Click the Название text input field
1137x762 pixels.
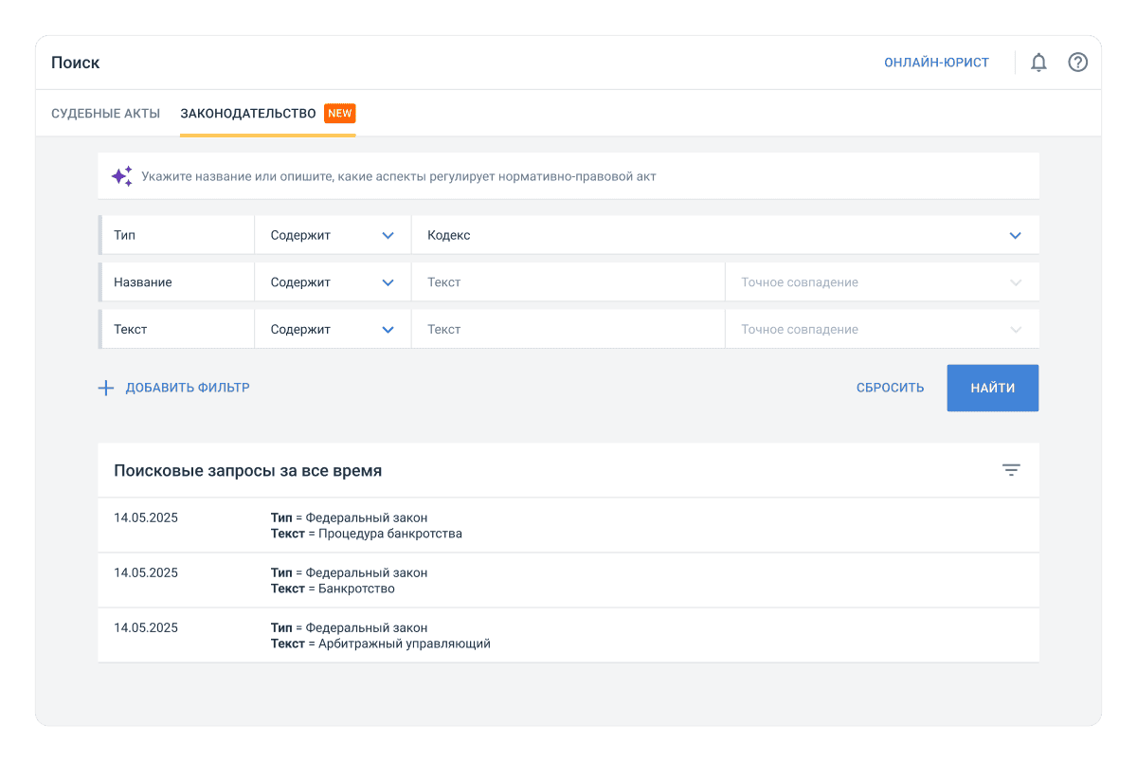click(568, 282)
